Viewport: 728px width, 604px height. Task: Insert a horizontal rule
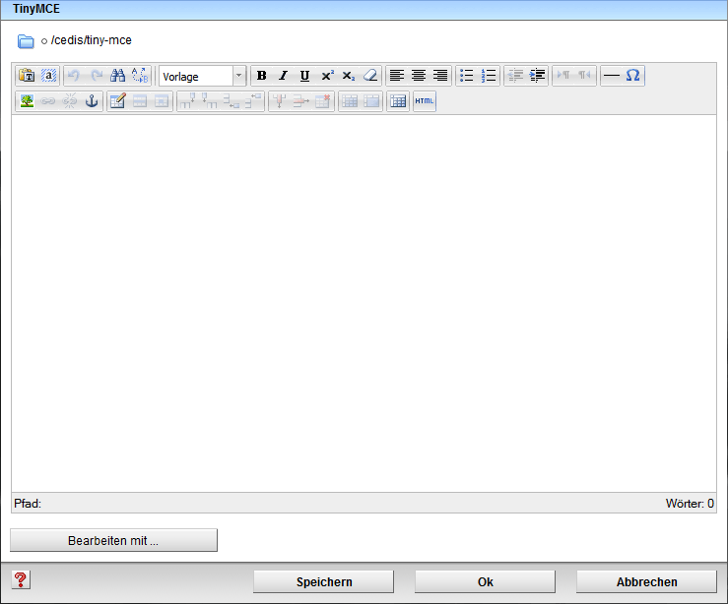click(x=612, y=76)
